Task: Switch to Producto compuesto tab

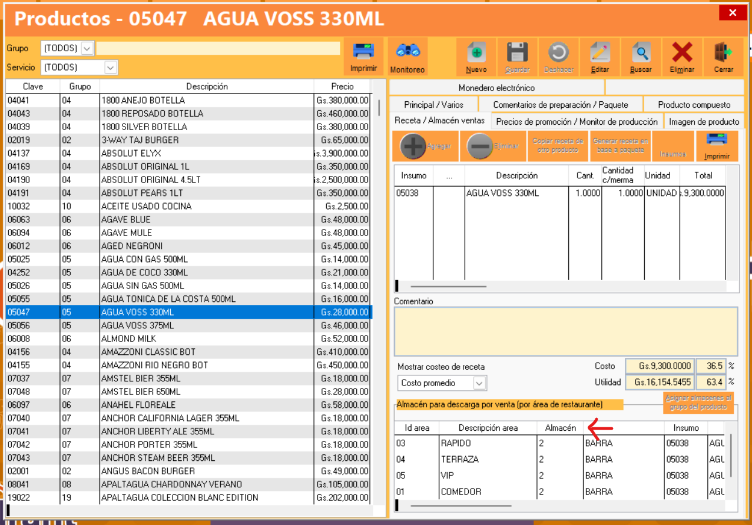Action: point(694,105)
